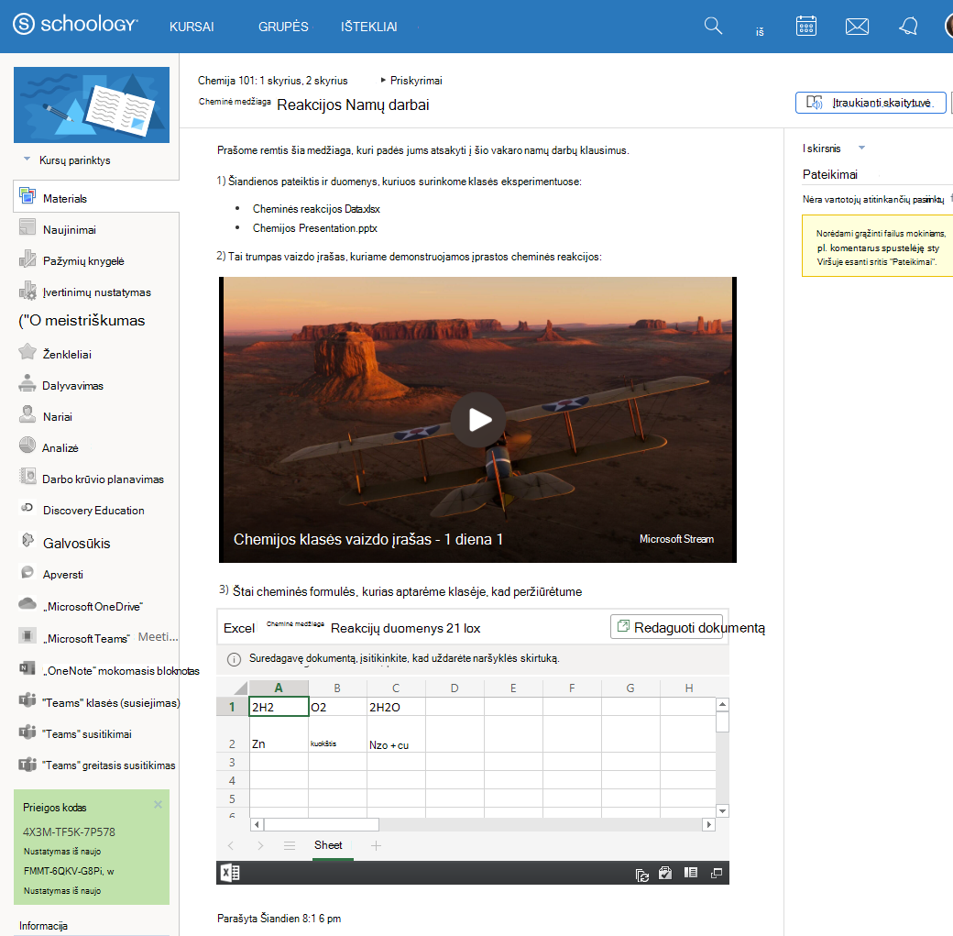The image size is (953, 936).
Task: Open Chemijos Presentation.pptx file
Action: 315,228
